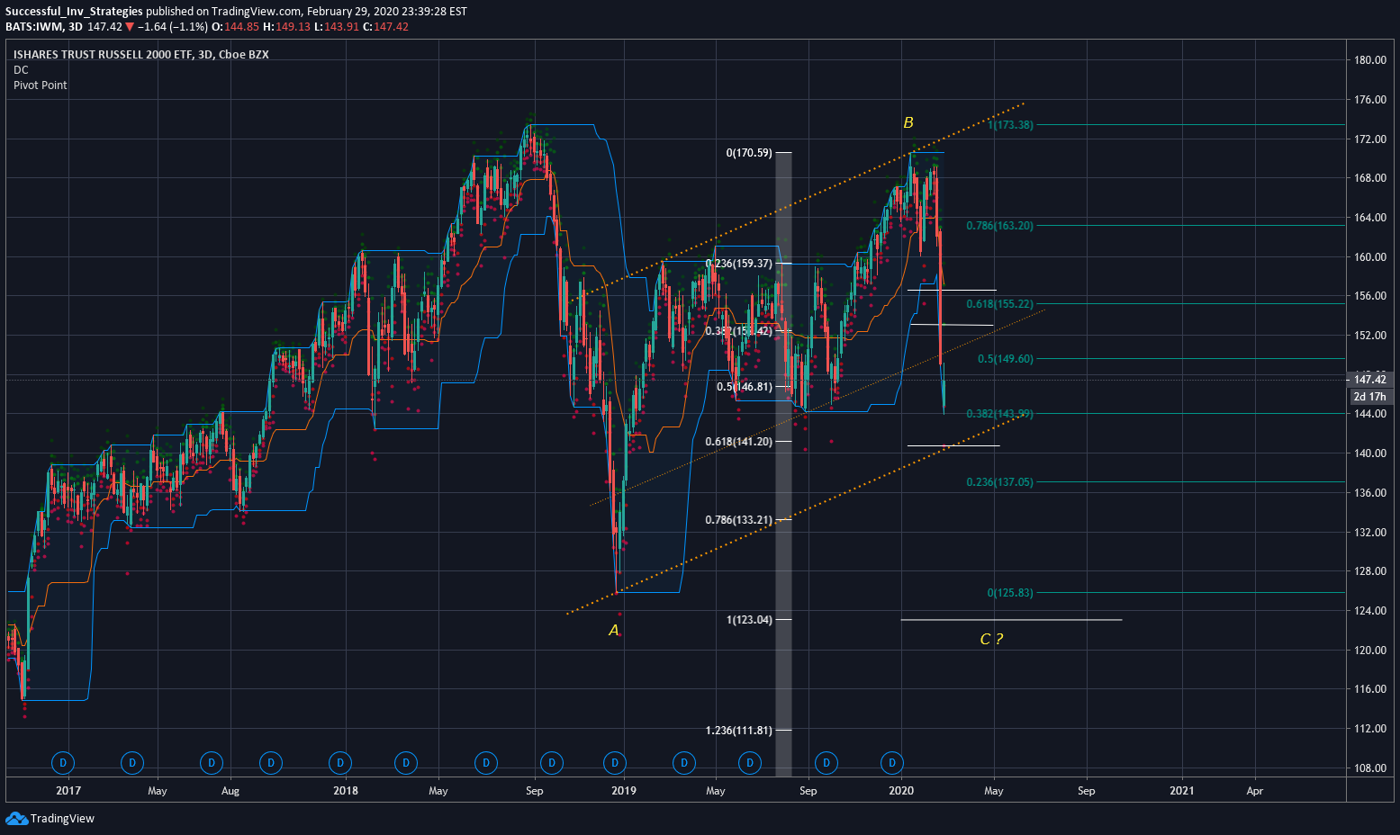Click the white Fib label 1.236(111.81)
This screenshot has height=835, width=1400.
pyautogui.click(x=739, y=731)
